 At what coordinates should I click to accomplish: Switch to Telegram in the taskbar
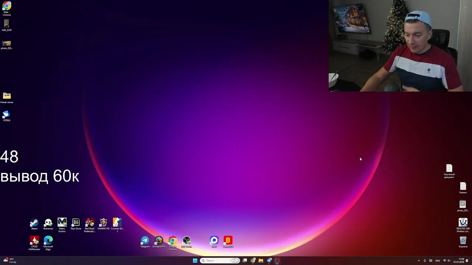269,261
